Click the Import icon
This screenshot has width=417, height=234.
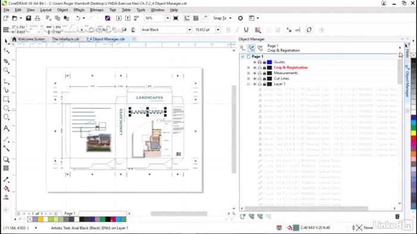[x=119, y=18]
